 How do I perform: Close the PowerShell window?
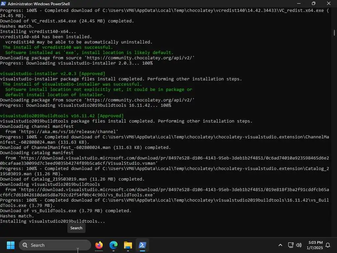329,3
